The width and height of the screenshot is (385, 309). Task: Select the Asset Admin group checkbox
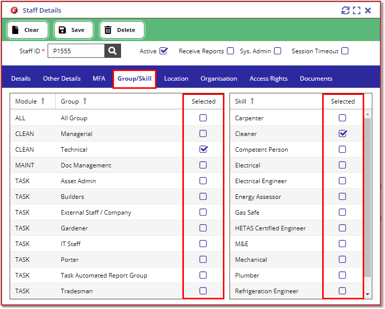(203, 181)
